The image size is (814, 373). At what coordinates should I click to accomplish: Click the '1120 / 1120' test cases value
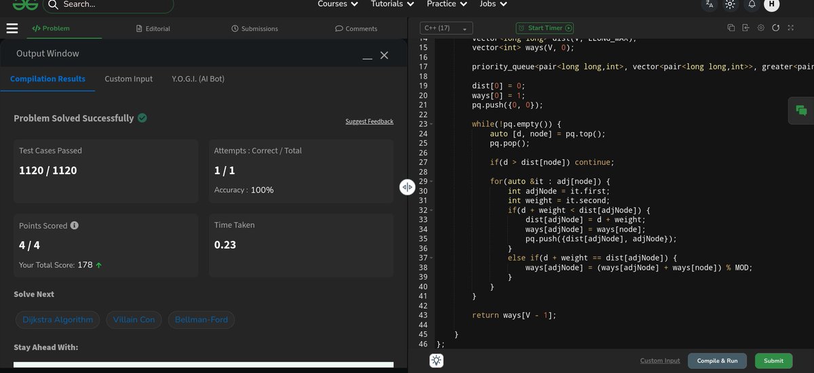(47, 170)
